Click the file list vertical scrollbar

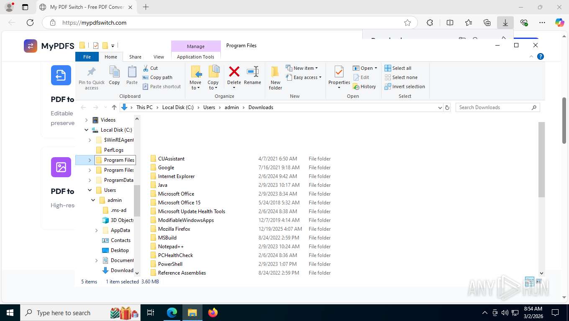tap(542, 160)
